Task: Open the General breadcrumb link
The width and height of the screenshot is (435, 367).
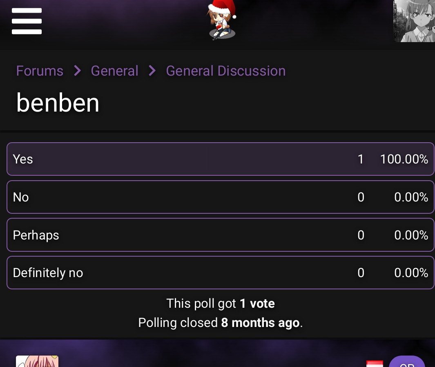Action: pos(115,71)
